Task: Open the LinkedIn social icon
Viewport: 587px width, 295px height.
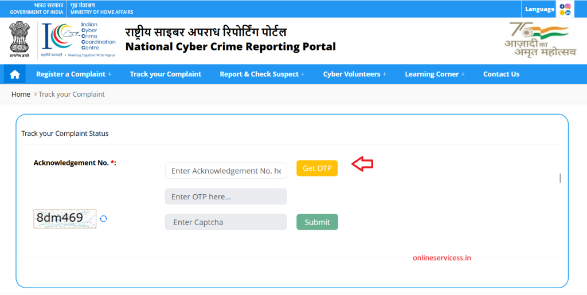Action: (x=568, y=13)
